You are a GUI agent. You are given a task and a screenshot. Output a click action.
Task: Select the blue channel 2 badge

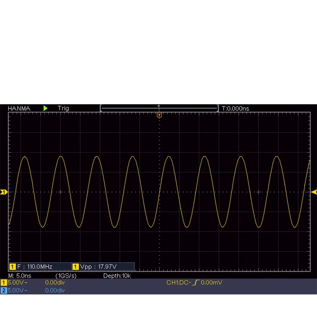point(4,290)
